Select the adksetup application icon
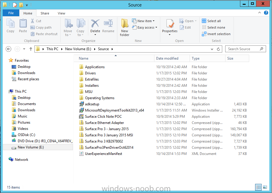Image resolution: width=272 pixels, height=193 pixels. [x=81, y=104]
